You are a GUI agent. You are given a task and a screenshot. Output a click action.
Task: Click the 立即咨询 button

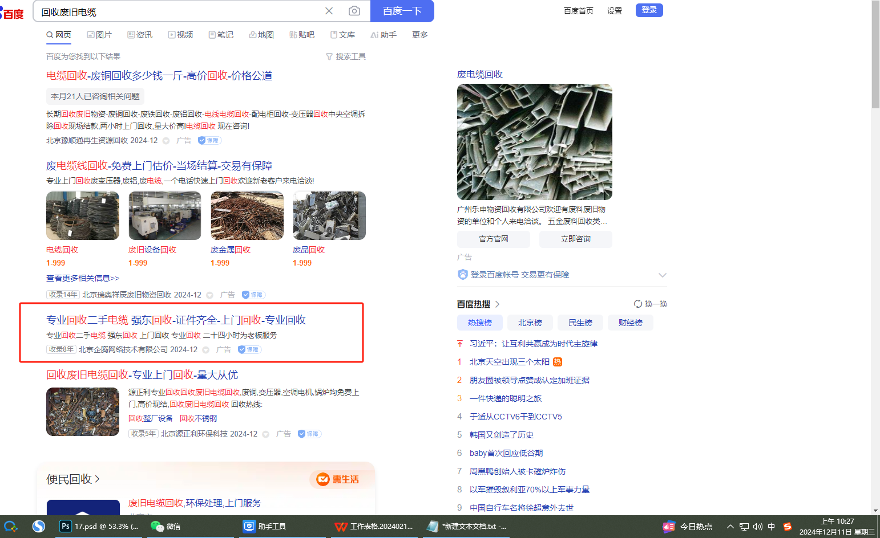click(x=576, y=239)
